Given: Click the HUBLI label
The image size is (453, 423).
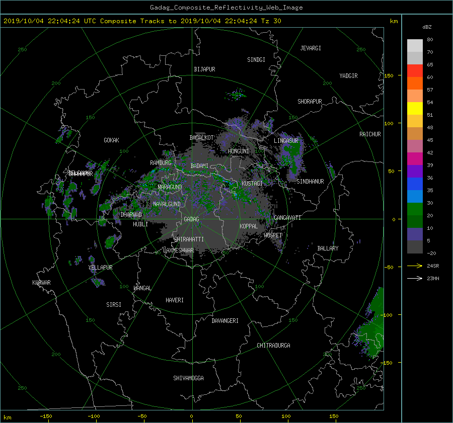Looking at the screenshot, I should pyautogui.click(x=140, y=224).
